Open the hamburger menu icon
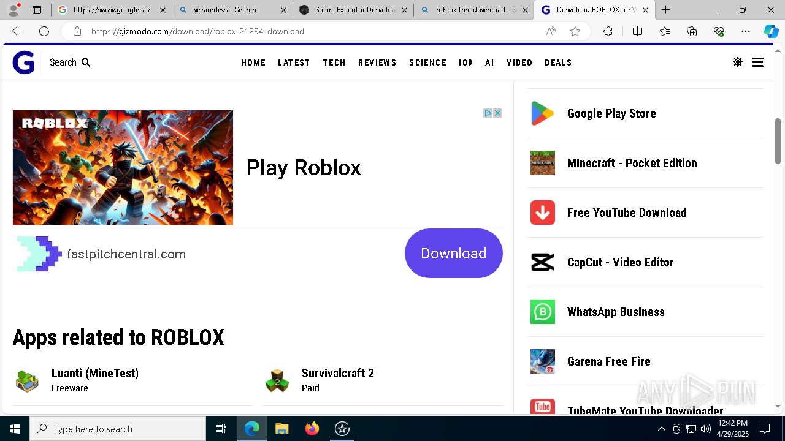785x441 pixels. pos(758,62)
